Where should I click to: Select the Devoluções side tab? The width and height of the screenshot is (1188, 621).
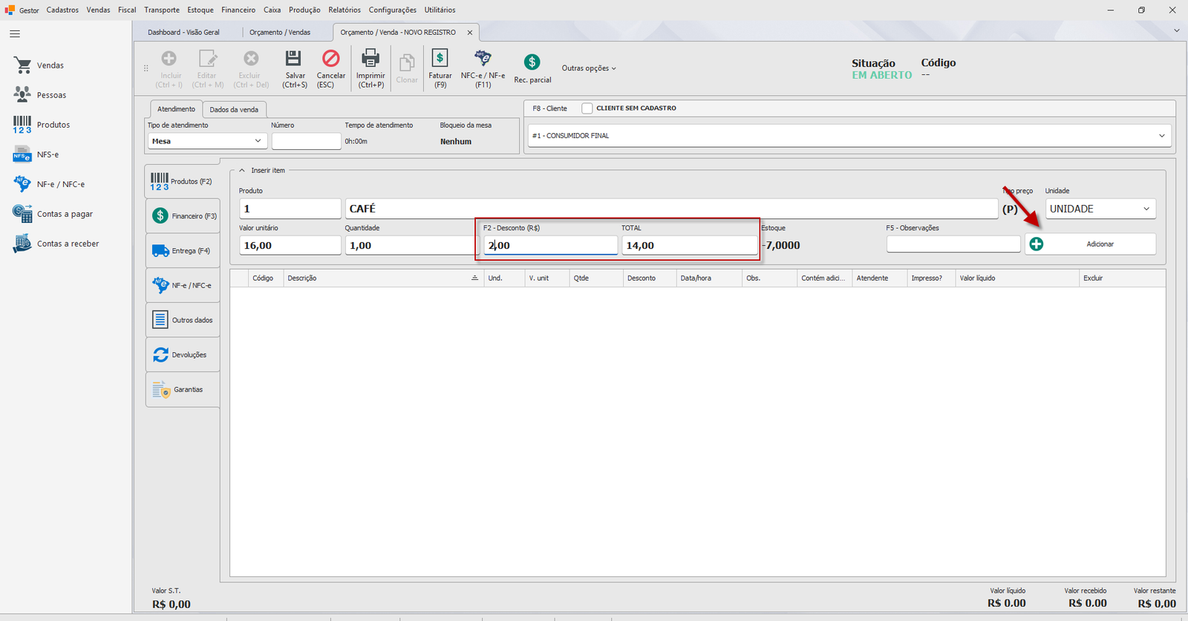[183, 354]
